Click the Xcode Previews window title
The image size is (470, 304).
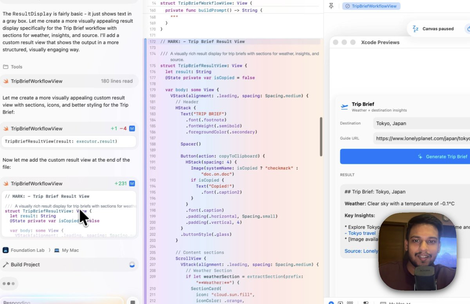pyautogui.click(x=380, y=42)
